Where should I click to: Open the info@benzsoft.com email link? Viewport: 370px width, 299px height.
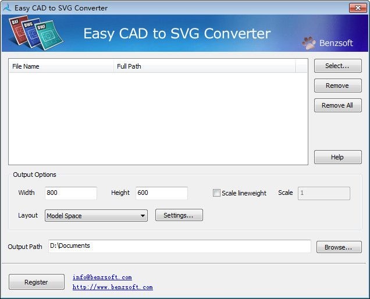click(x=102, y=277)
